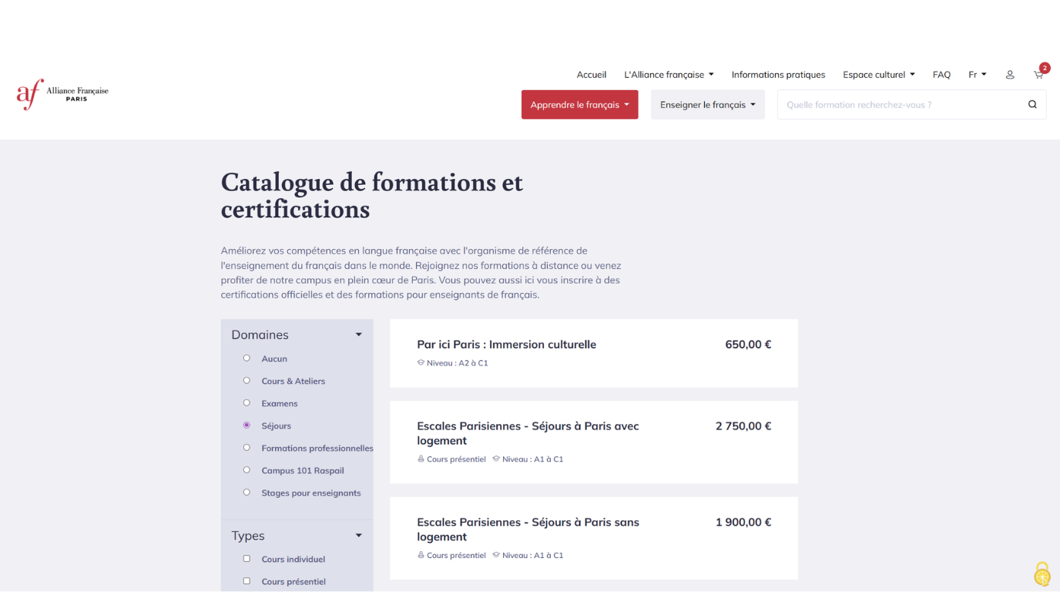1060x592 pixels.
Task: Click the 650,00 € price
Action: (x=748, y=345)
